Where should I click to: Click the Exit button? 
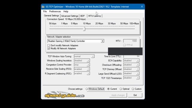click(135, 95)
